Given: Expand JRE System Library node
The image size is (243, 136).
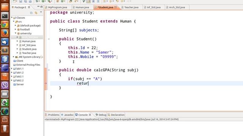Looking at the screenshot, I should (14, 57).
